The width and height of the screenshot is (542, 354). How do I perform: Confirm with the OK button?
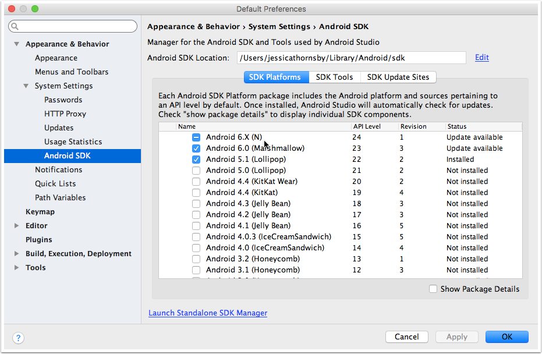pos(506,337)
